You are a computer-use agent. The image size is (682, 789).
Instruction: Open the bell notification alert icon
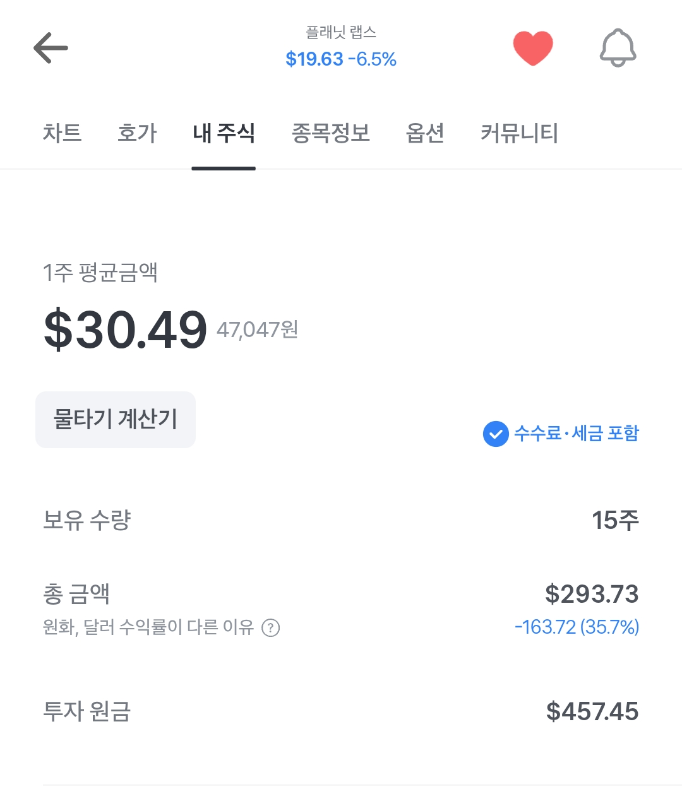click(618, 48)
